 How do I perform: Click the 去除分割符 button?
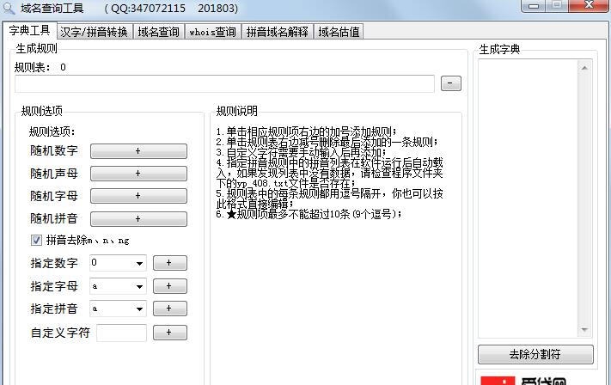535,355
